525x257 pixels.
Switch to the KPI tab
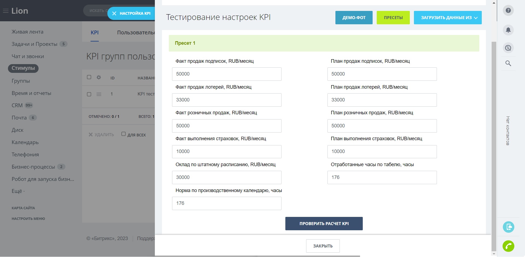(x=95, y=32)
